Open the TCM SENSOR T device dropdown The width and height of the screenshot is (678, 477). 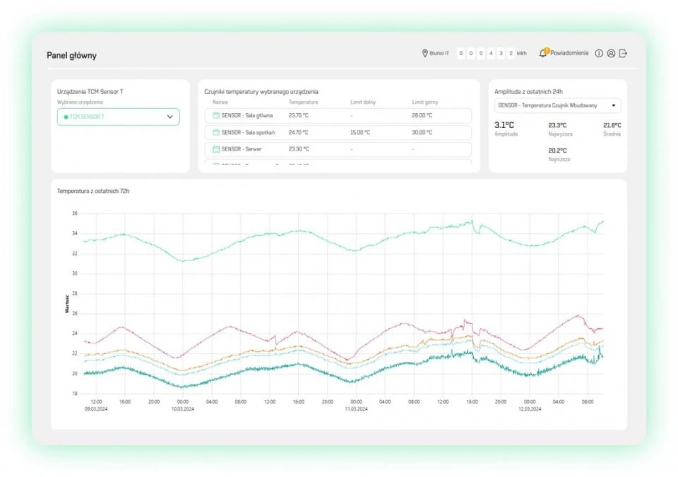[118, 117]
